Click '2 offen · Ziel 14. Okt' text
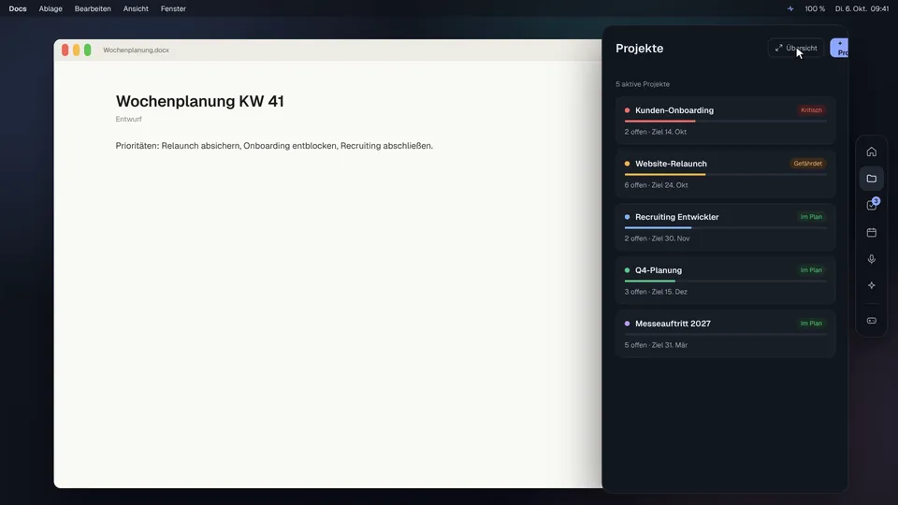 [655, 132]
